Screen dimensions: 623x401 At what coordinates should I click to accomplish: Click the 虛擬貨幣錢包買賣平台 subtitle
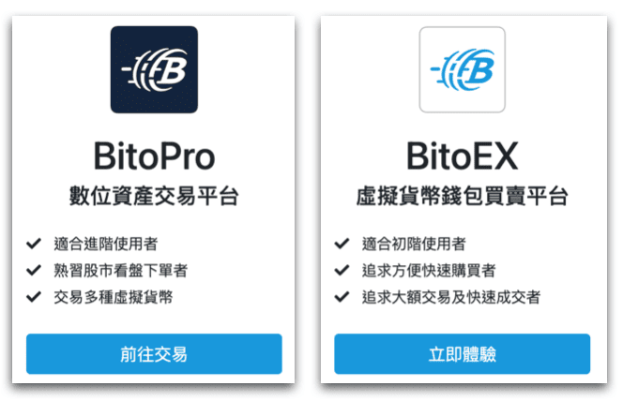[x=462, y=196]
